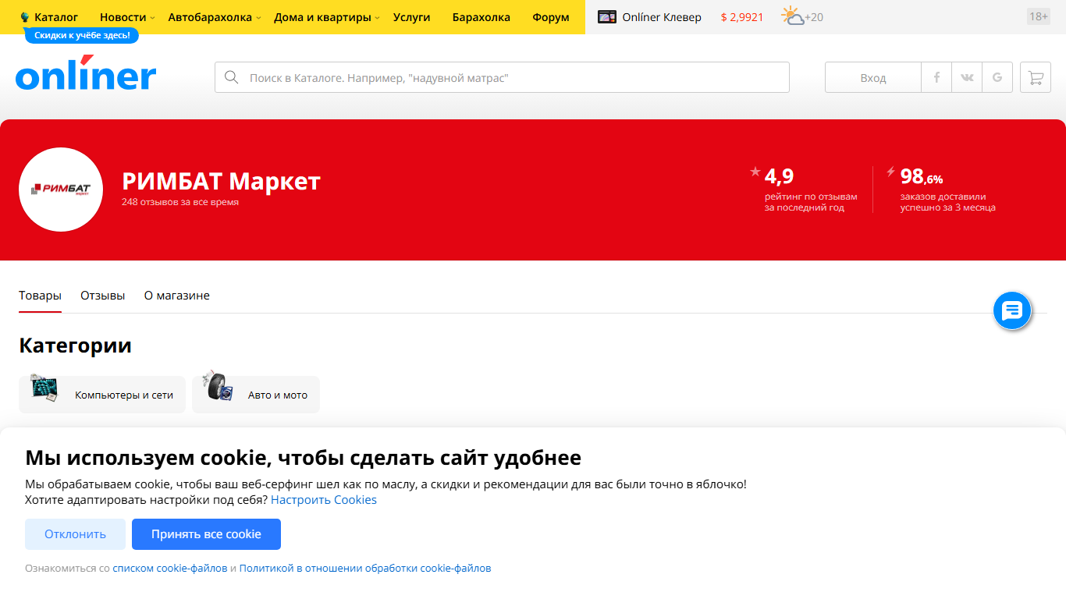1066x599 pixels.
Task: Click the Onliner logo
Action: [x=86, y=75]
